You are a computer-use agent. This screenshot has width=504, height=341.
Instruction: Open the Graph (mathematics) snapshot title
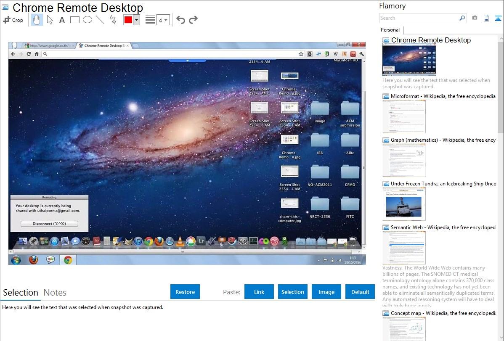pyautogui.click(x=443, y=140)
